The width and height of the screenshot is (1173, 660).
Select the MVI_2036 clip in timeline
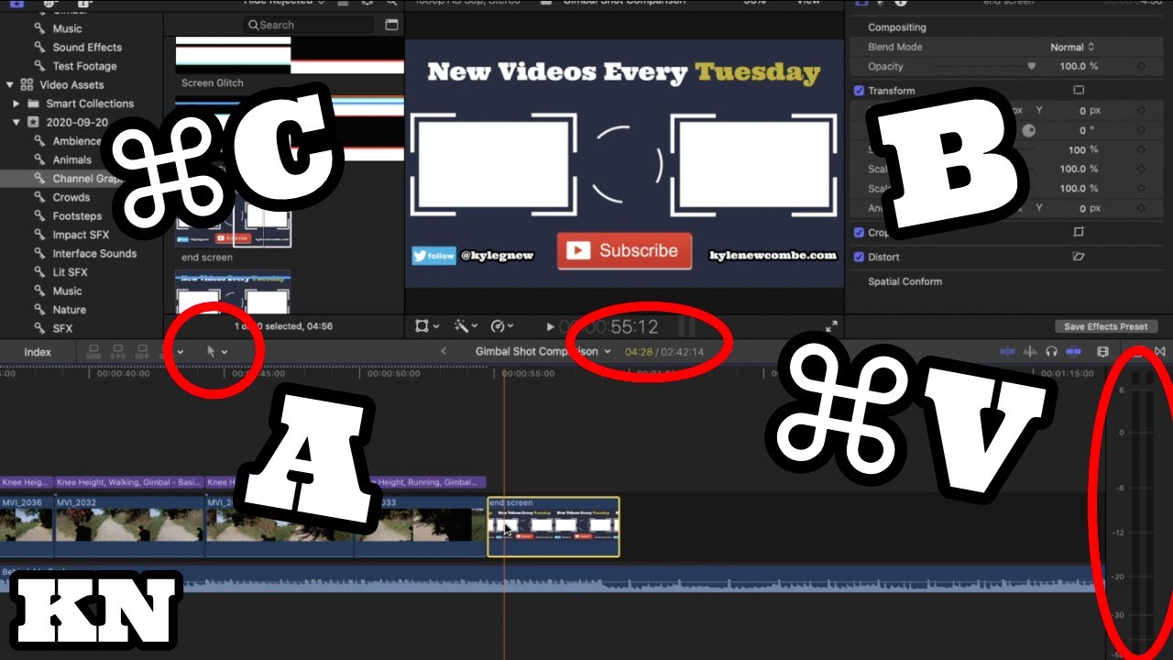[x=27, y=527]
